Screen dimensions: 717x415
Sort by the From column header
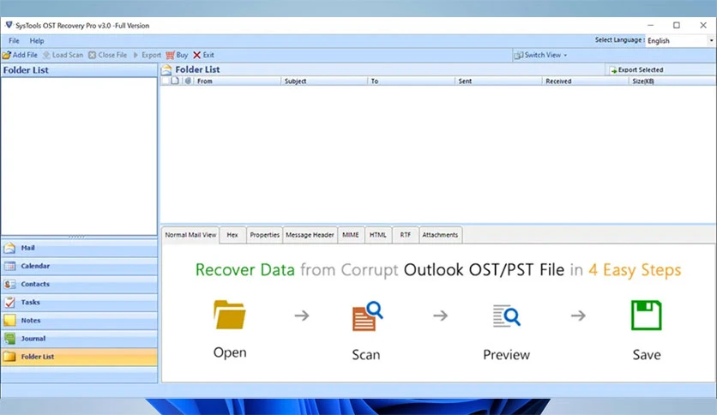(x=237, y=81)
